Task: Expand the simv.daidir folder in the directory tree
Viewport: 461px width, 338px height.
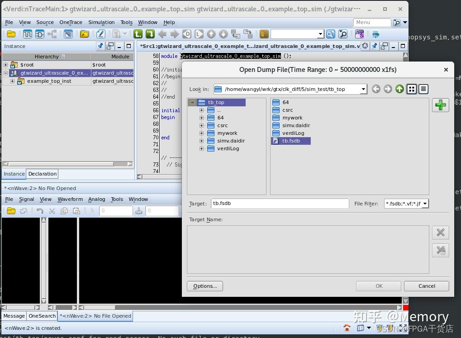Action: pyautogui.click(x=201, y=141)
